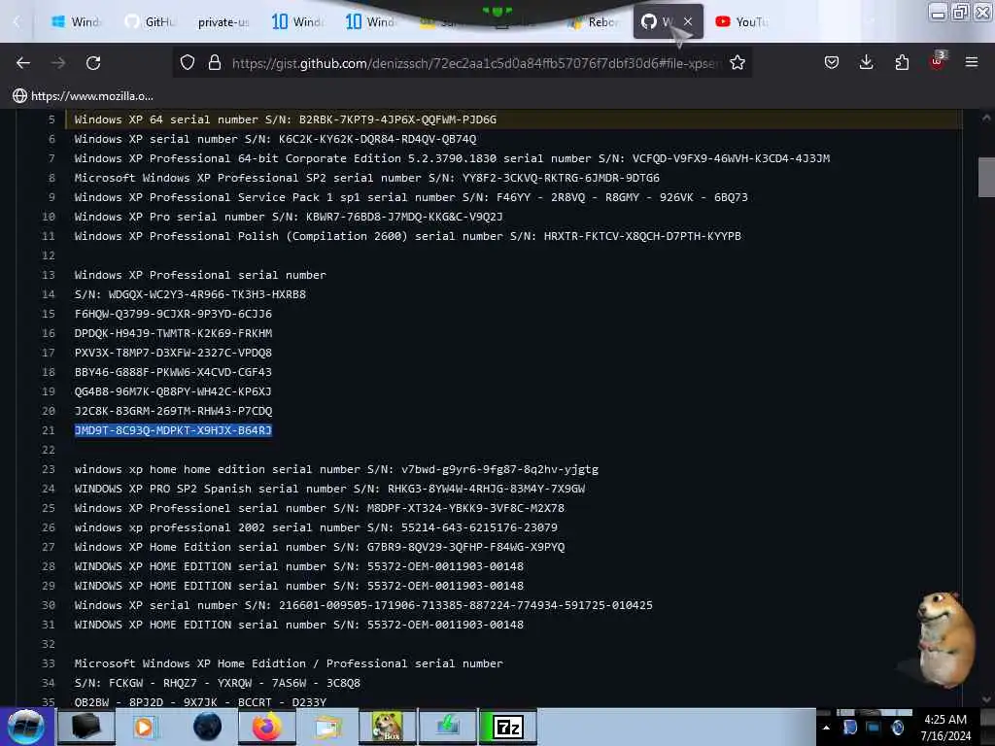
Task: Click line number 30 in the gist
Action: coord(49,605)
